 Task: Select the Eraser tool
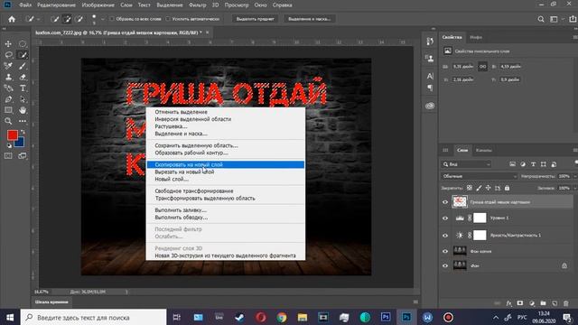(x=23, y=77)
